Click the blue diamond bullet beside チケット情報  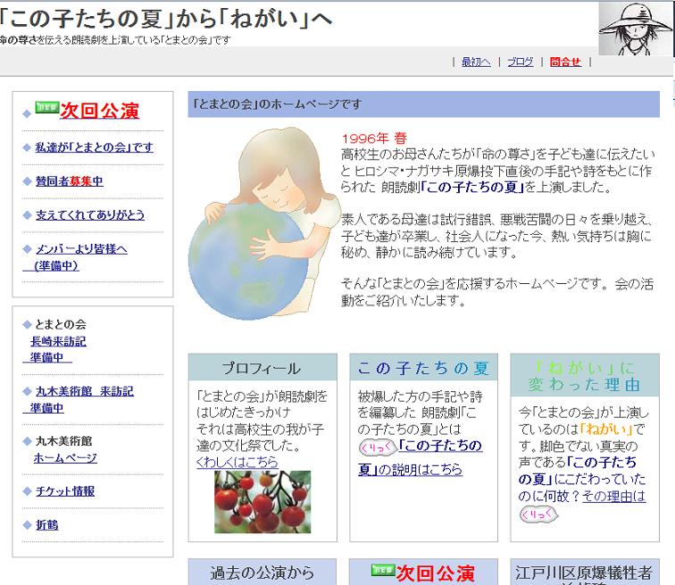(27, 491)
